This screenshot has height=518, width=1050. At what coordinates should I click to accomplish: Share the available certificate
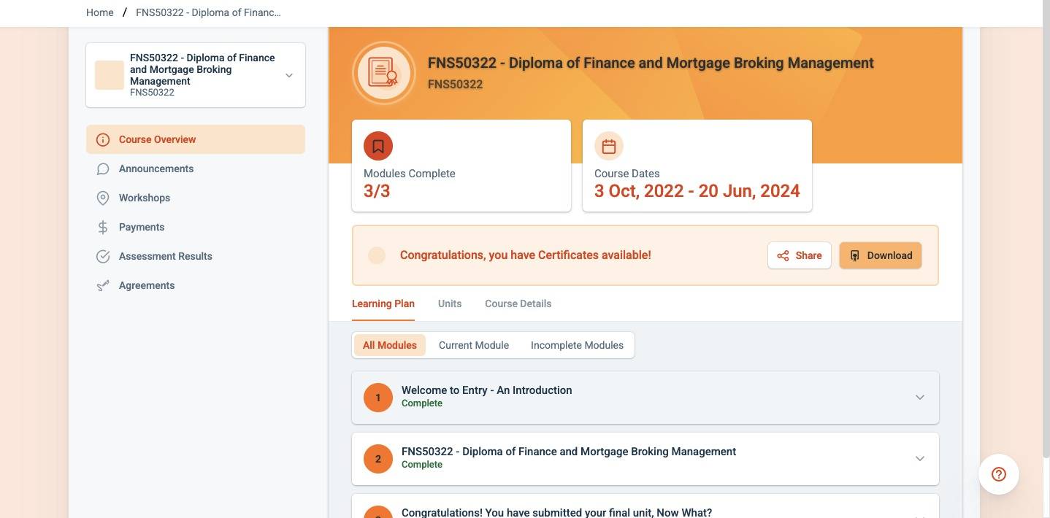pos(800,255)
